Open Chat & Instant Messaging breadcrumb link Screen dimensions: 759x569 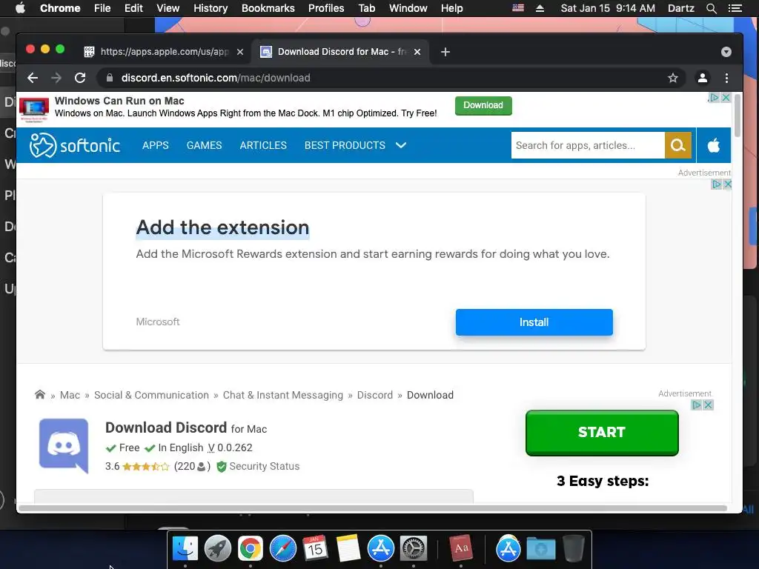coord(282,395)
